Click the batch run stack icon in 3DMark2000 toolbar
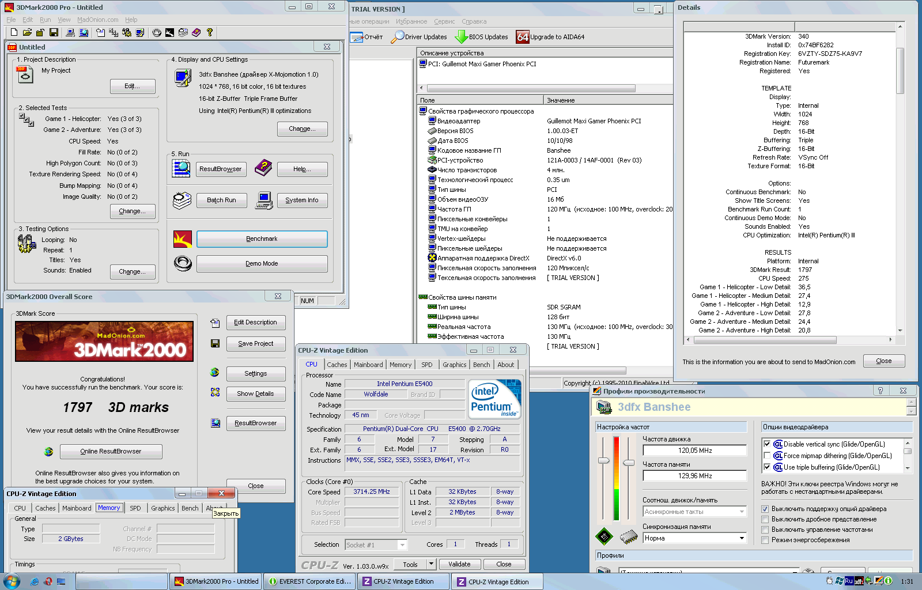This screenshot has width=922, height=590. [183, 33]
